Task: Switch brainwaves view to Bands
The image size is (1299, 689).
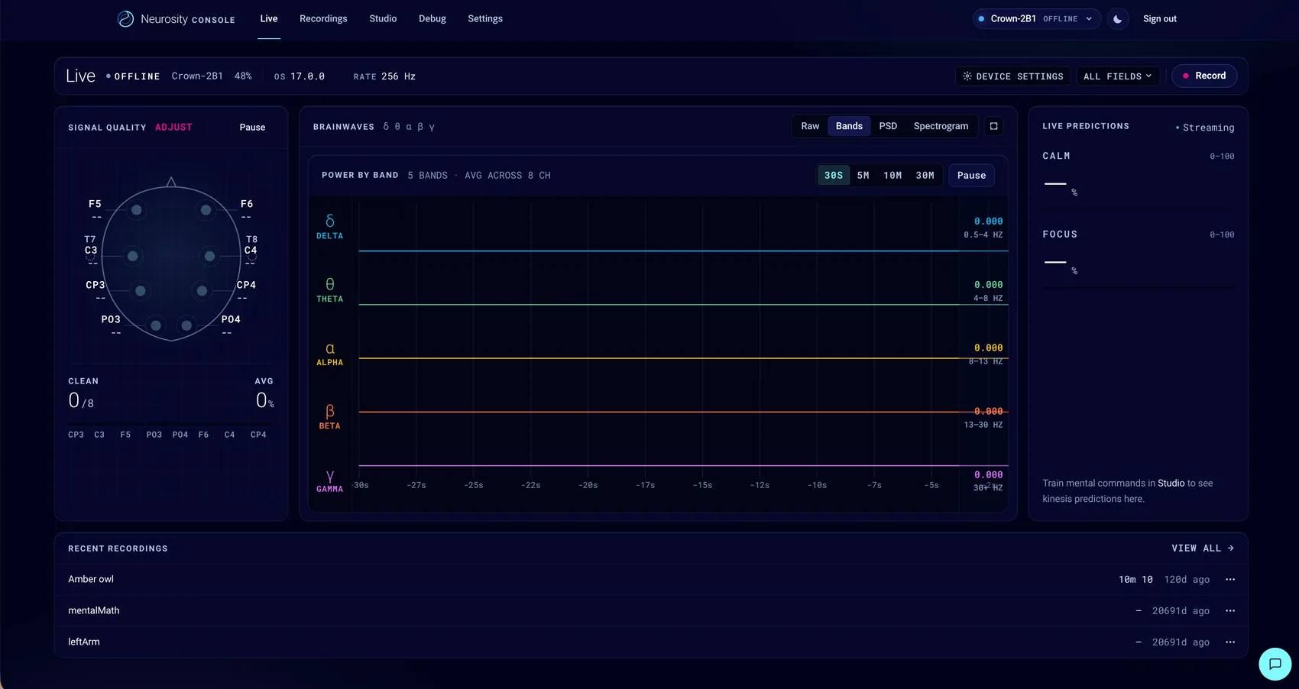Action: pyautogui.click(x=849, y=126)
